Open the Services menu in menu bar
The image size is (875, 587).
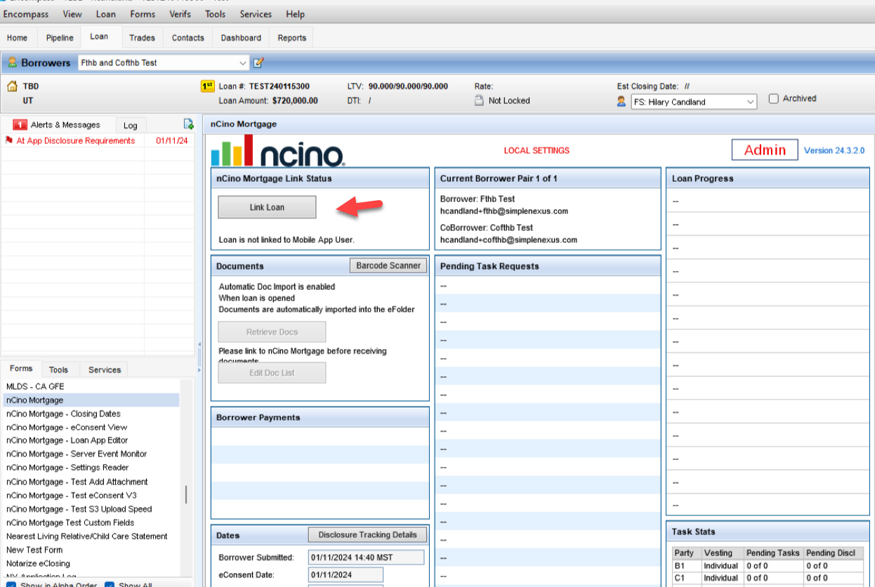pos(256,14)
